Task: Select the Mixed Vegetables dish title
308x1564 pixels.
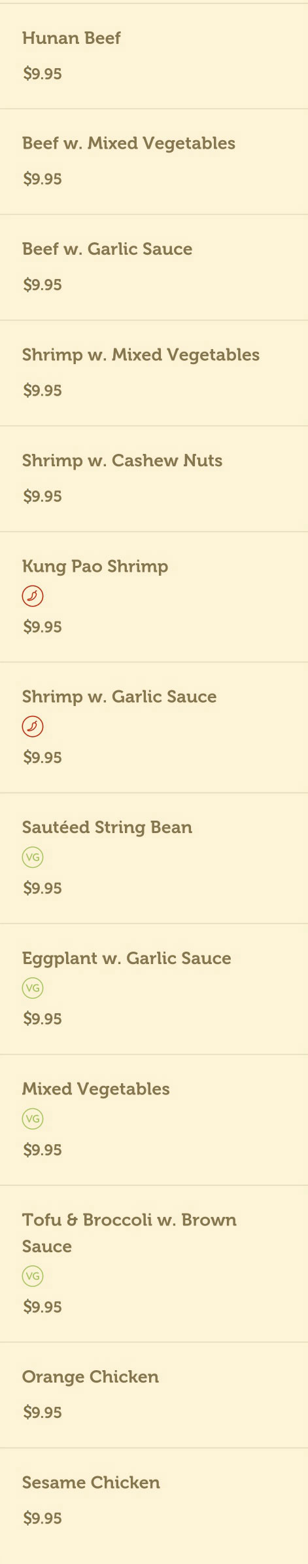Action: (96, 1089)
